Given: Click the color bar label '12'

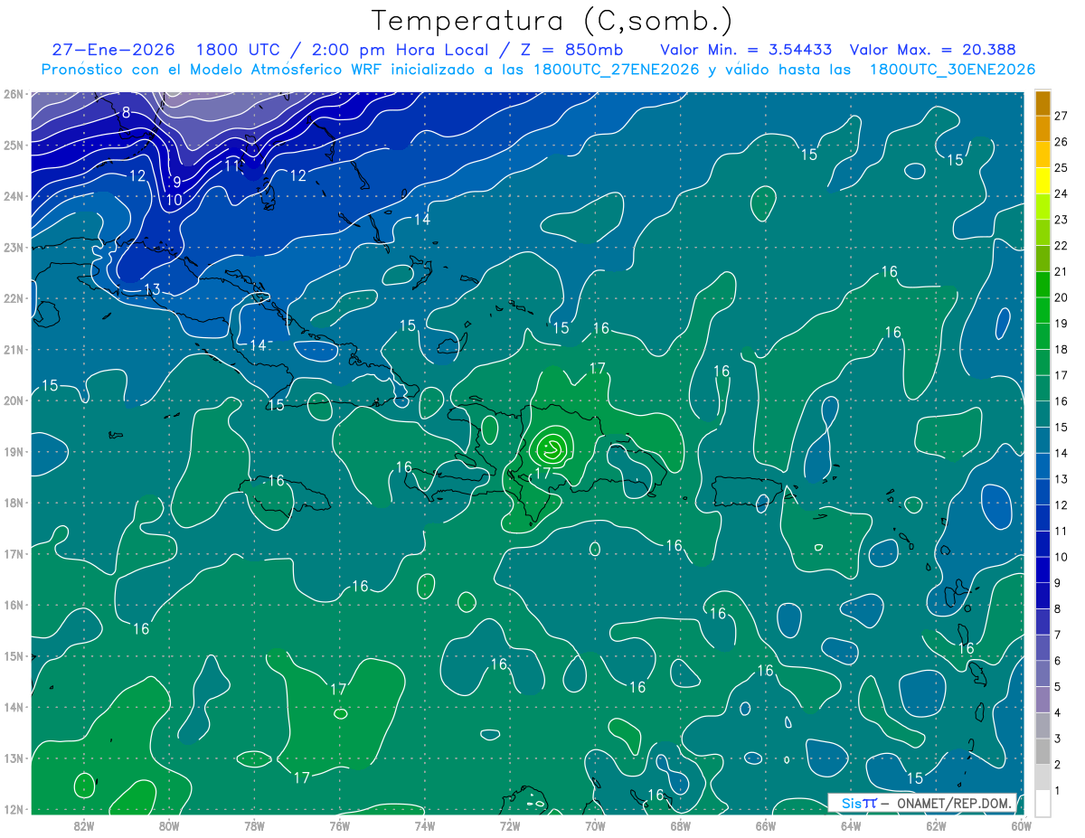Looking at the screenshot, I should click(x=1061, y=504).
